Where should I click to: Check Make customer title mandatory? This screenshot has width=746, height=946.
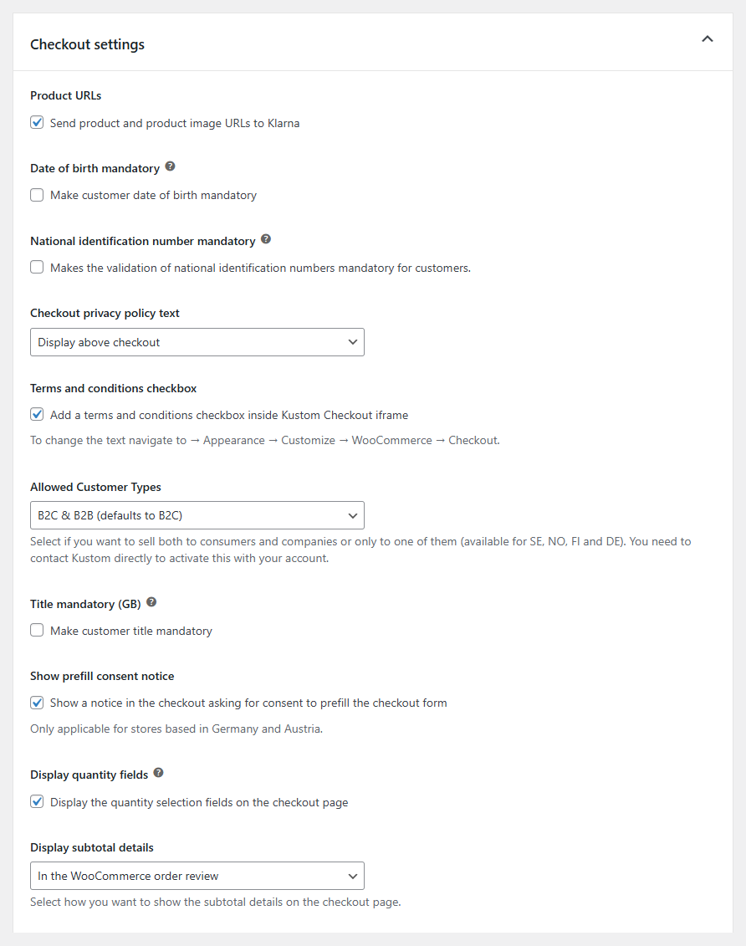click(37, 631)
